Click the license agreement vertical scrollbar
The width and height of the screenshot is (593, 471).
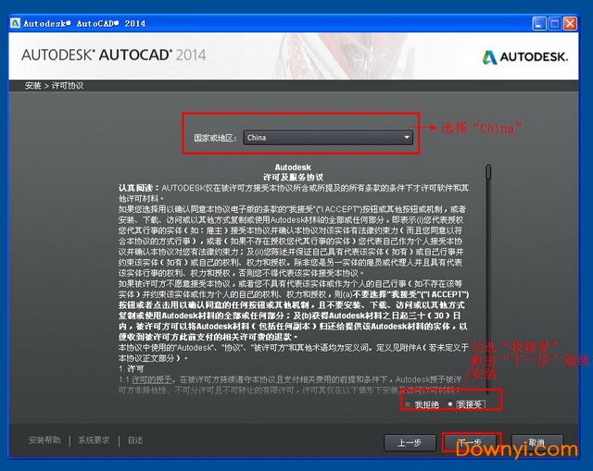coord(488,278)
